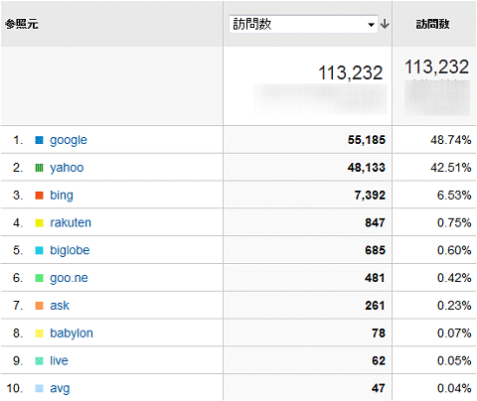Screen dimensions: 477x401
Task: Select the bing referral link
Action: tap(62, 196)
